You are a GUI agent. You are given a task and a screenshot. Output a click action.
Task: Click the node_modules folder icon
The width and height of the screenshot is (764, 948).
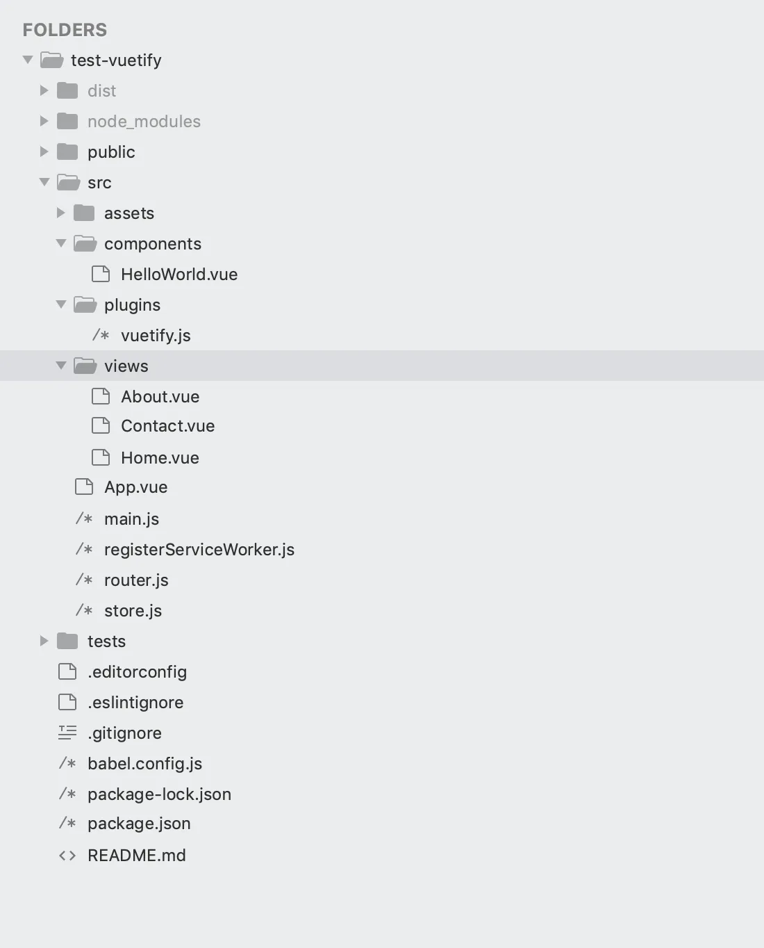tap(67, 121)
